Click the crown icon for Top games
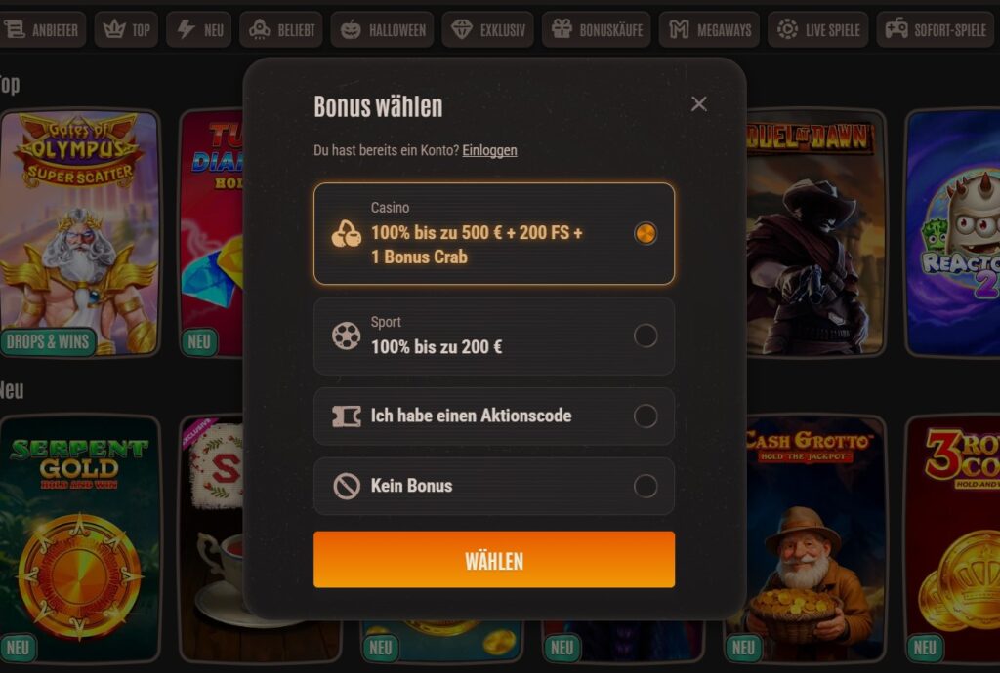The width and height of the screenshot is (1000, 673). coord(114,29)
